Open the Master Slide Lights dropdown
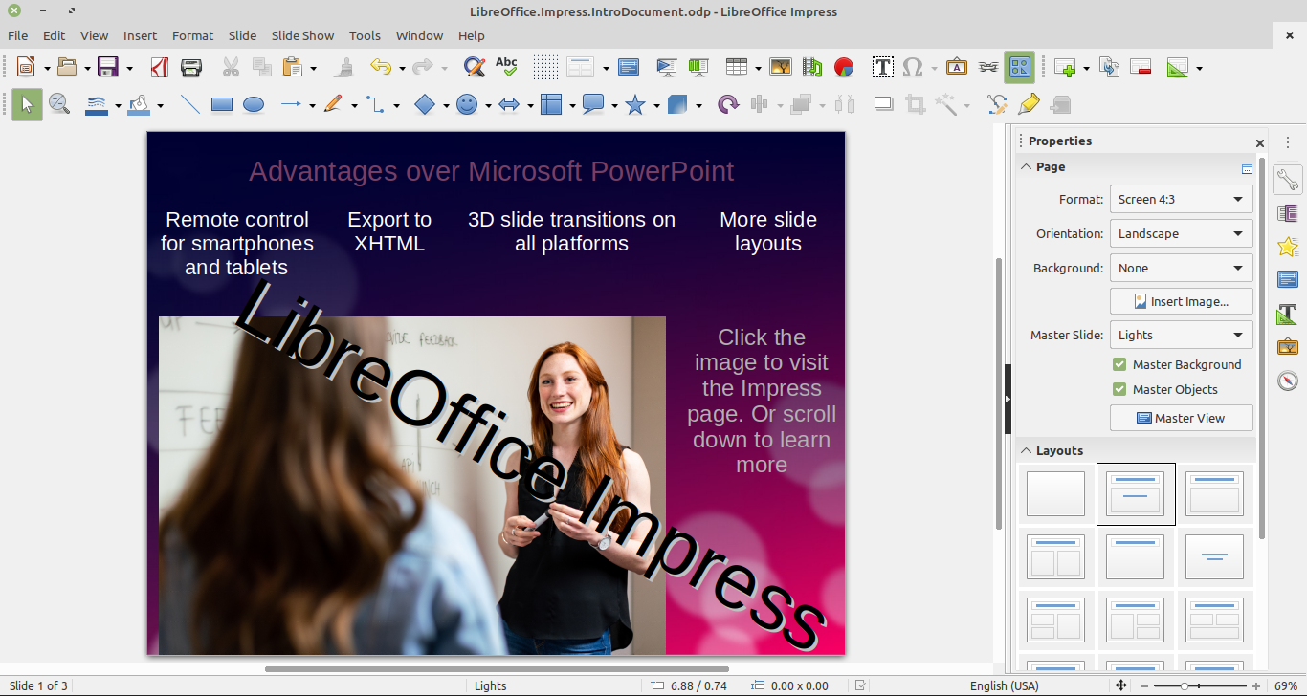The height and width of the screenshot is (696, 1307). [1181, 335]
